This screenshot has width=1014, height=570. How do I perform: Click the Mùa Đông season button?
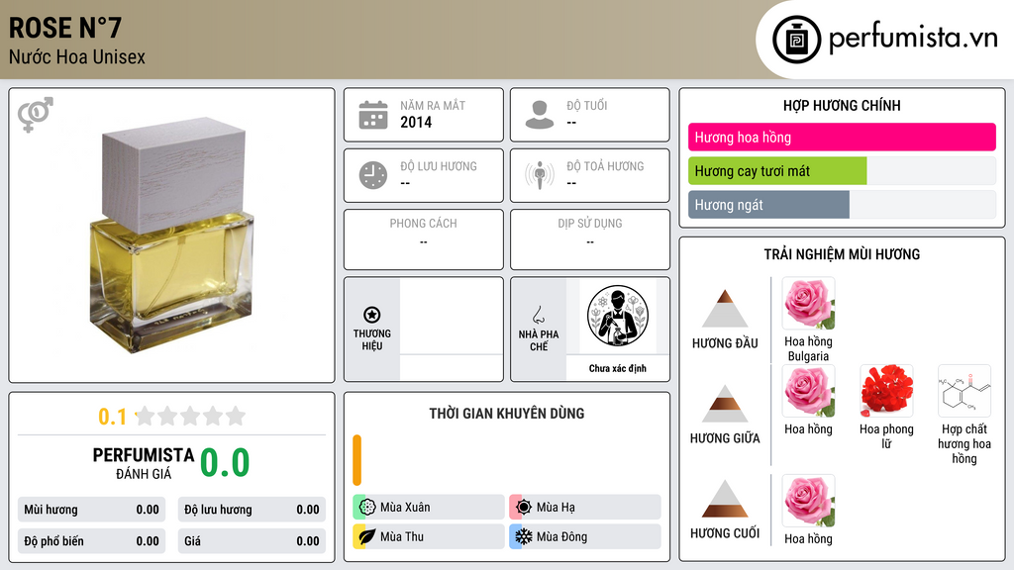point(585,536)
